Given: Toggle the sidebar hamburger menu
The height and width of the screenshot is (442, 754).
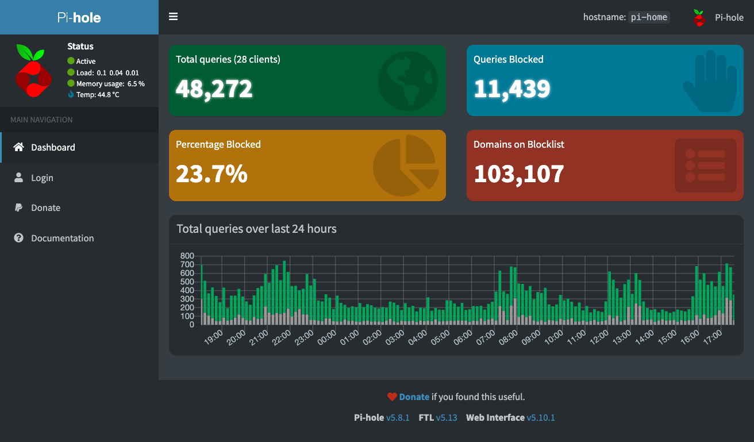Looking at the screenshot, I should (173, 17).
